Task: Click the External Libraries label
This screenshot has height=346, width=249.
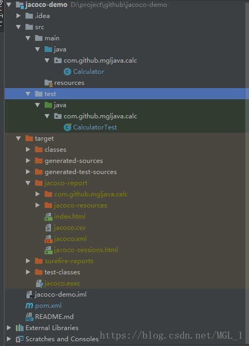Action: pyautogui.click(x=52, y=328)
